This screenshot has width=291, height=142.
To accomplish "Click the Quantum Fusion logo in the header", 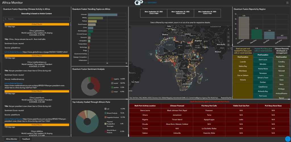I will coord(138,3).
